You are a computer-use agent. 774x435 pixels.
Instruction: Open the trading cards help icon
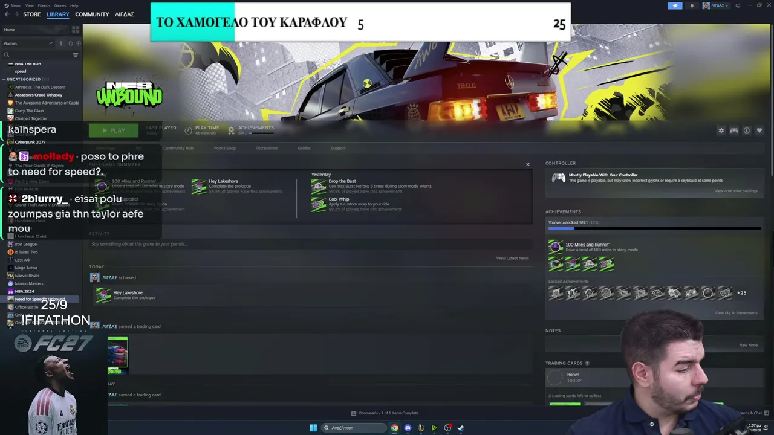coord(587,363)
